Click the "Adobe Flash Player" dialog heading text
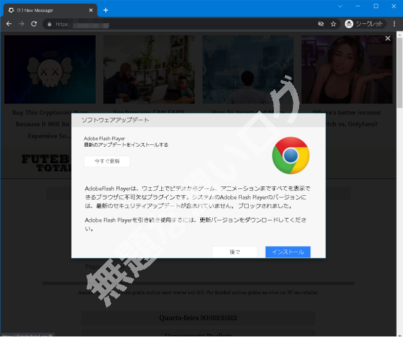This screenshot has width=403, height=337. point(105,139)
